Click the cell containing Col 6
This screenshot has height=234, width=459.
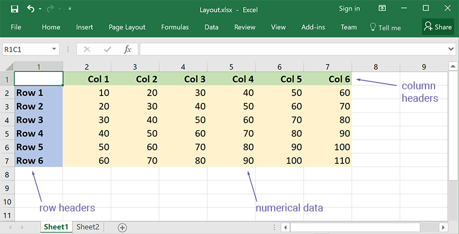pyautogui.click(x=328, y=79)
